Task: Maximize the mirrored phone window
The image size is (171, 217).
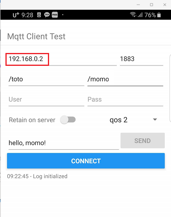Action: [152, 5]
